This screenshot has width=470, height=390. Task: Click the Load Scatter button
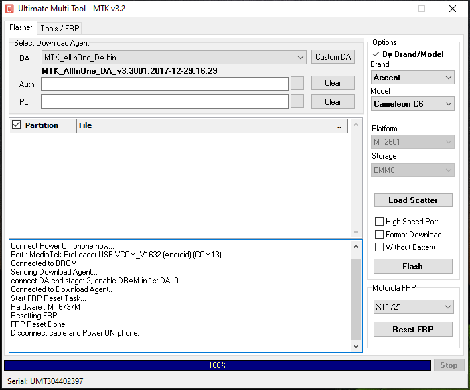point(413,200)
